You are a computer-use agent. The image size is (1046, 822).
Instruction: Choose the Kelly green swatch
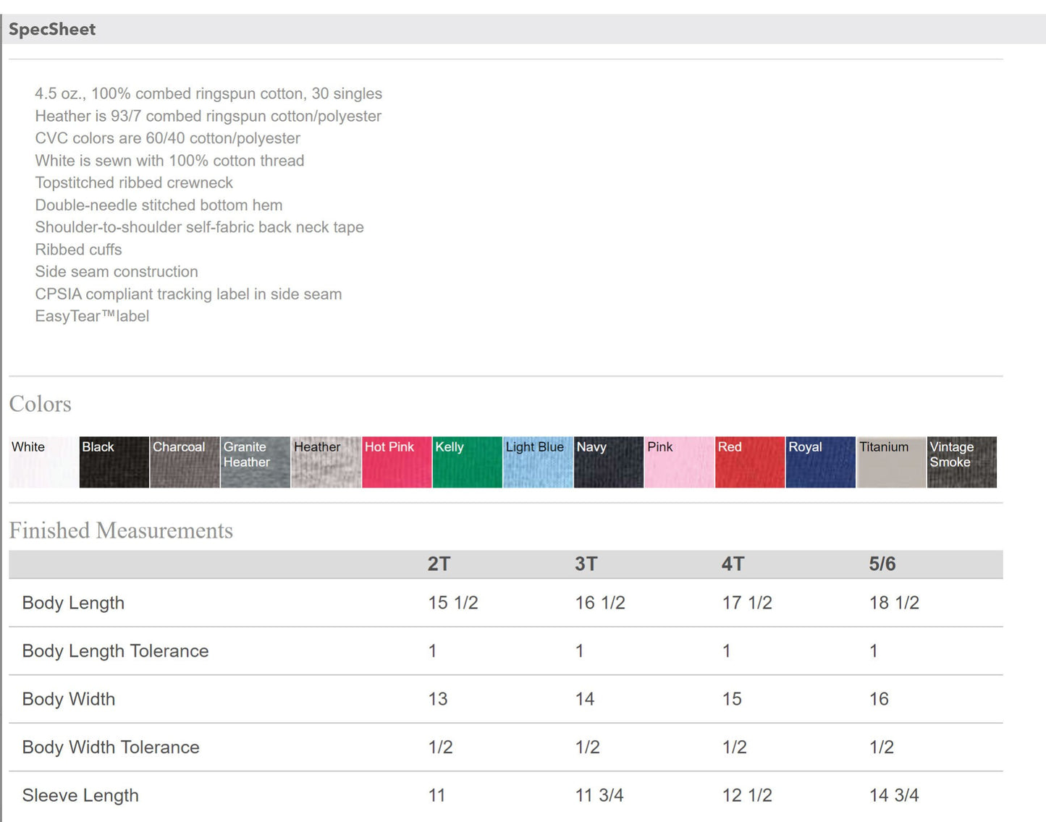point(467,462)
